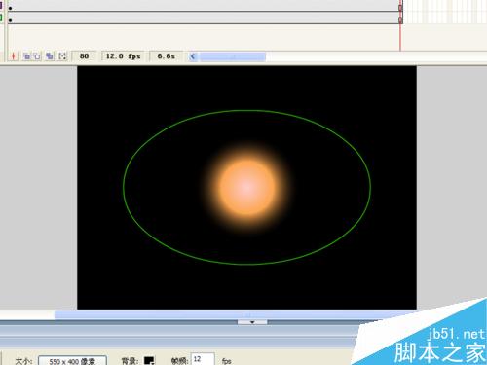Image resolution: width=487 pixels, height=365 pixels.
Task: Click the upper layer's first keyframe dot
Action: [11, 8]
